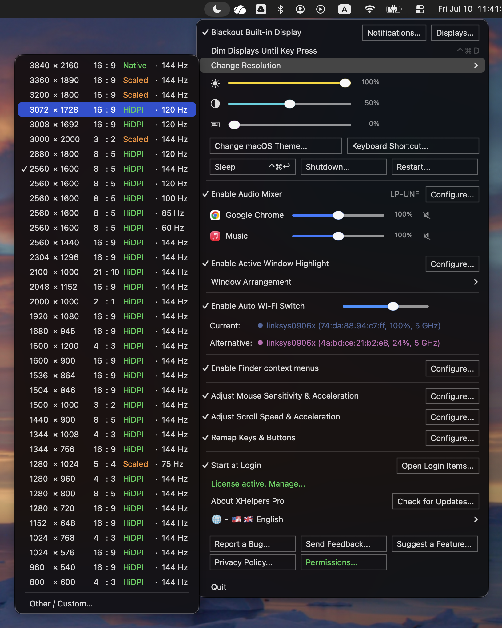502x628 pixels.
Task: Click the Sleep button
Action: (253, 167)
